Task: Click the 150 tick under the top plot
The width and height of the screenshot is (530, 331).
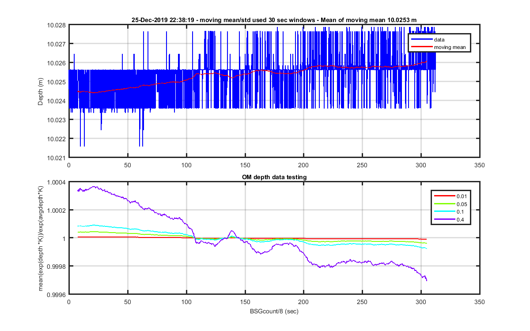Action: point(245,165)
